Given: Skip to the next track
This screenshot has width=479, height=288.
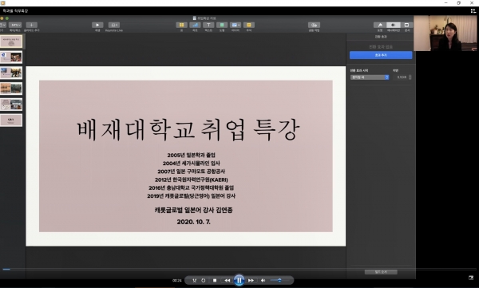Looking at the screenshot, I should [251, 280].
